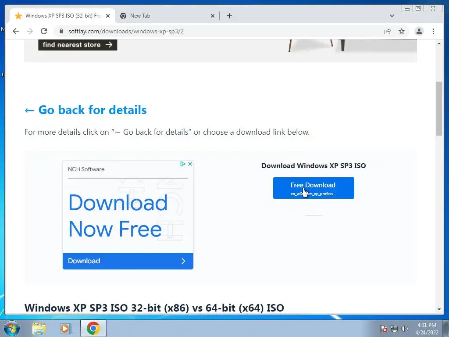Close the New Tab tab

tap(213, 16)
